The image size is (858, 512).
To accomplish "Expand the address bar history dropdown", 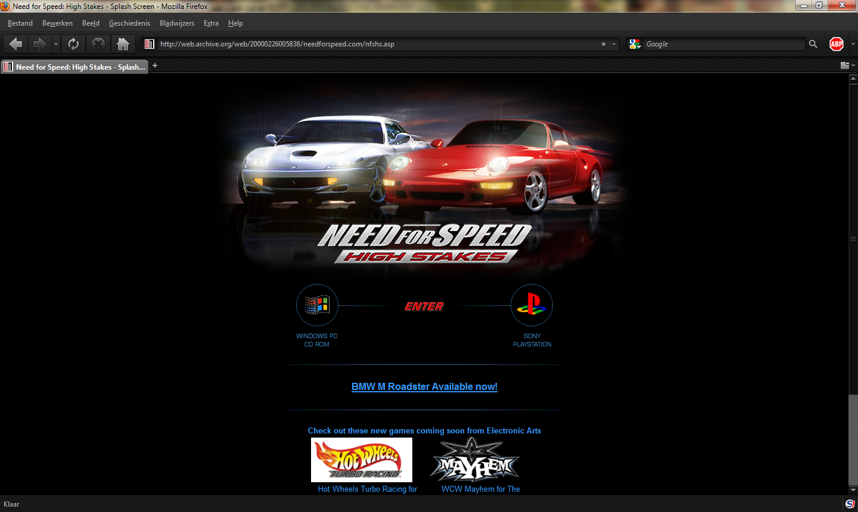I will pos(614,44).
